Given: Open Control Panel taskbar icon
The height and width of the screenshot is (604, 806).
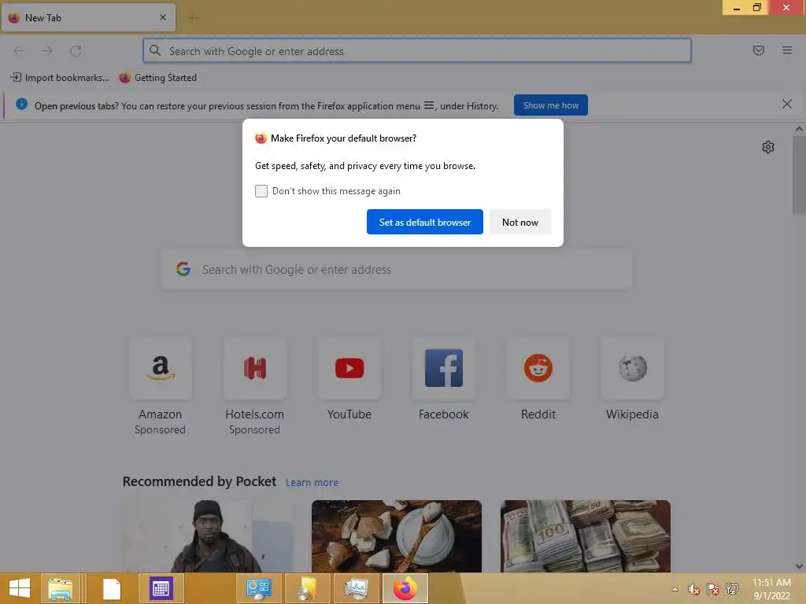Looking at the screenshot, I should [258, 588].
